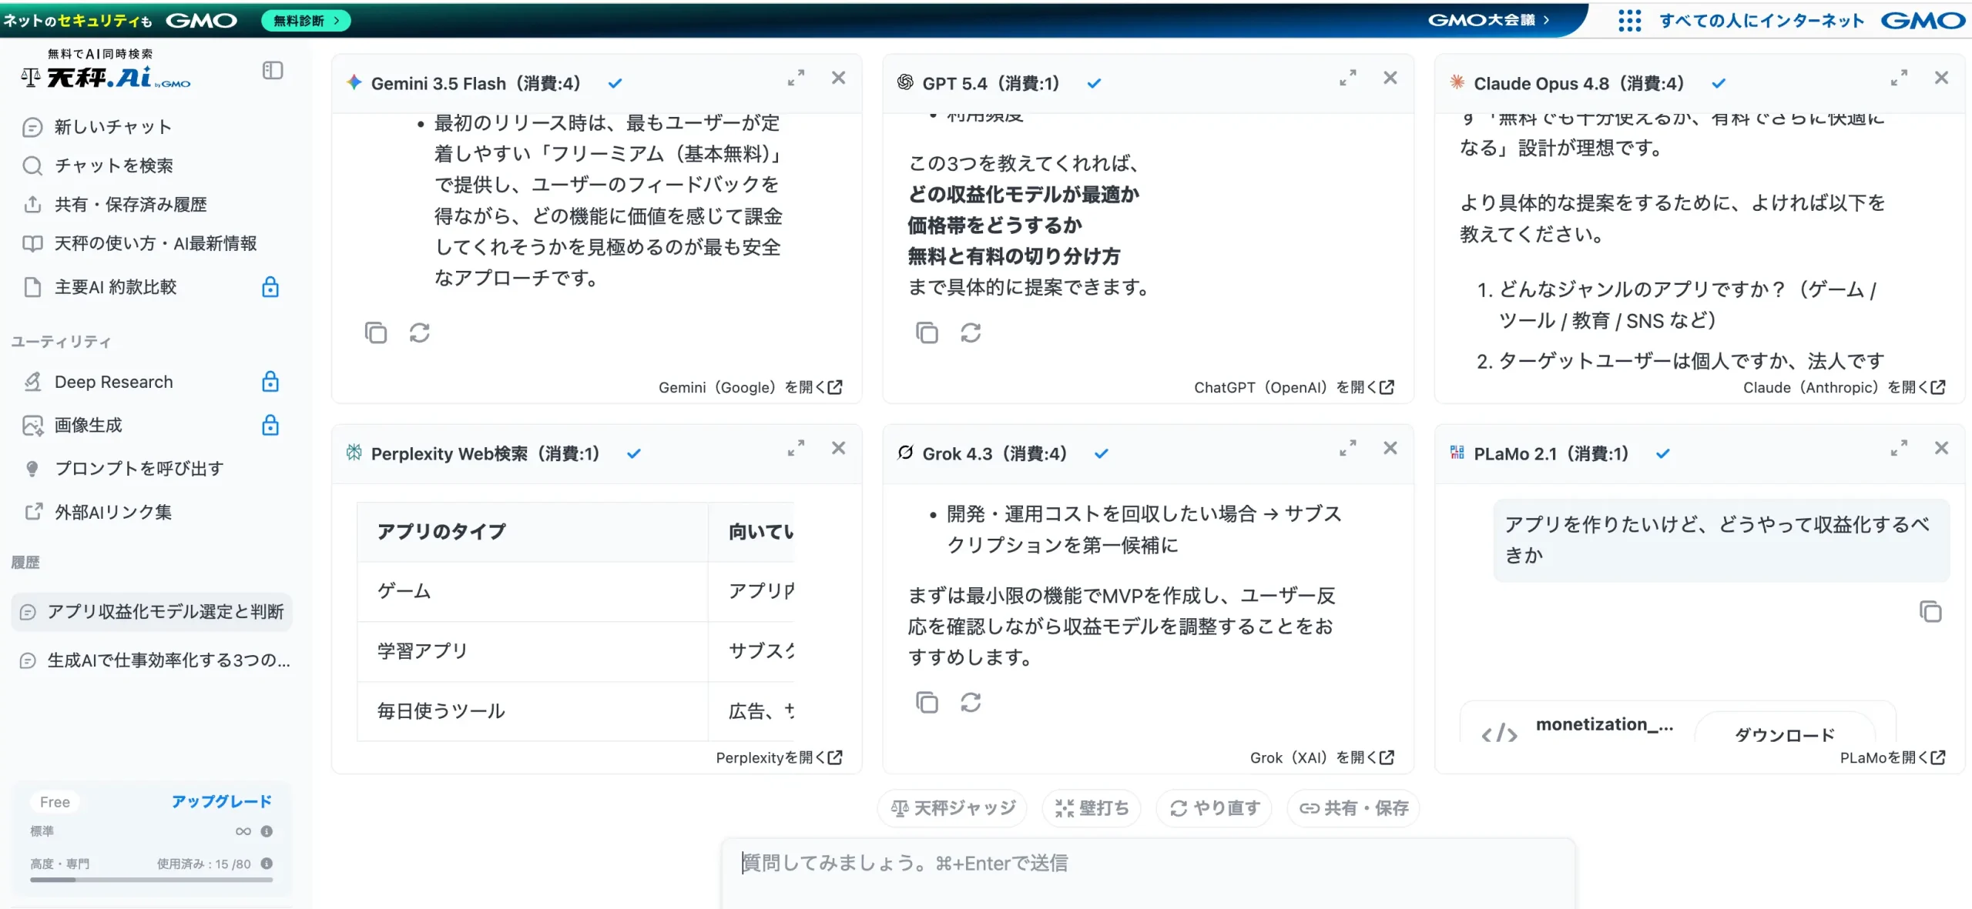Click lock icon next to 主要AI 約款比較
The image size is (1972, 909).
[x=270, y=287]
